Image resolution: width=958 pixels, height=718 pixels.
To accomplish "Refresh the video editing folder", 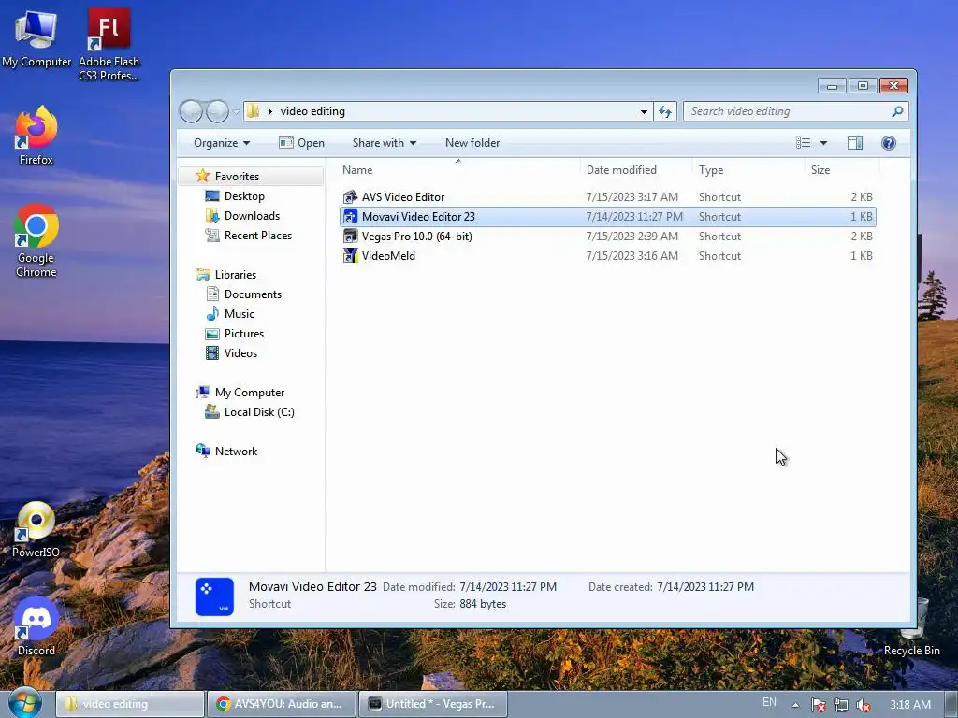I will tap(665, 111).
